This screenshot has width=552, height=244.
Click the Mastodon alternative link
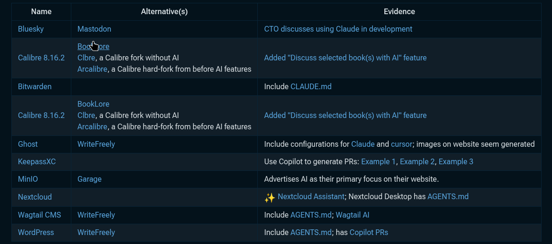click(x=94, y=29)
